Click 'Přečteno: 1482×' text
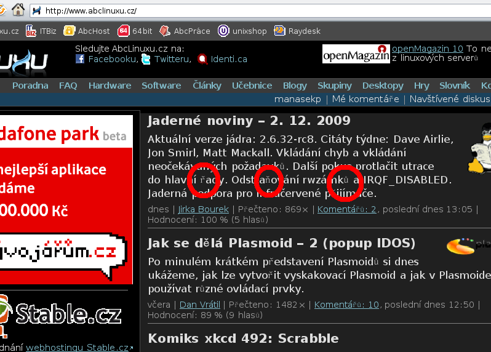 pyautogui.click(x=267, y=305)
